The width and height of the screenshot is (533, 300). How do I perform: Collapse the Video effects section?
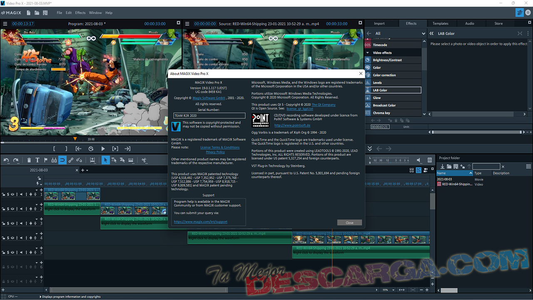click(x=368, y=52)
